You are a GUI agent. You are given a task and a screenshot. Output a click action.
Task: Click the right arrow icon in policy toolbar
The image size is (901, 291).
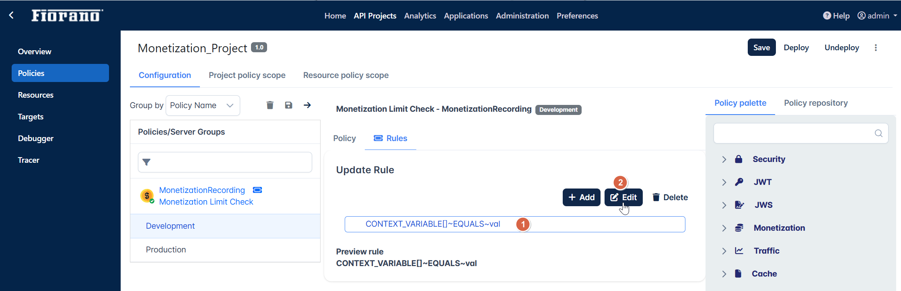click(307, 105)
